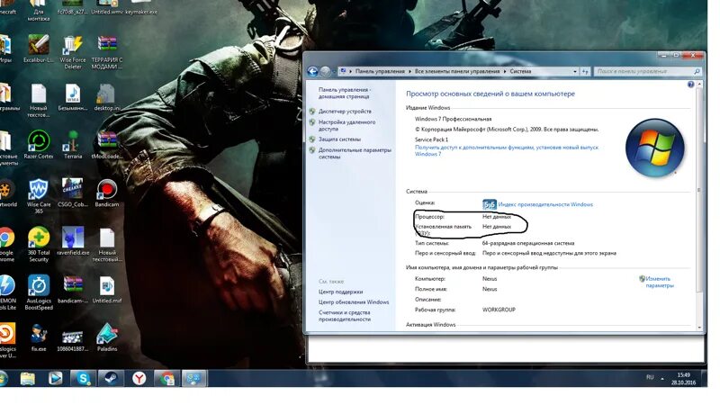Open Центр обновления Windows link
The width and height of the screenshot is (720, 405).
354,302
